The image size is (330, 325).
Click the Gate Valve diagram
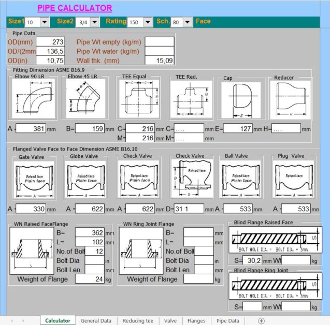pyautogui.click(x=34, y=180)
